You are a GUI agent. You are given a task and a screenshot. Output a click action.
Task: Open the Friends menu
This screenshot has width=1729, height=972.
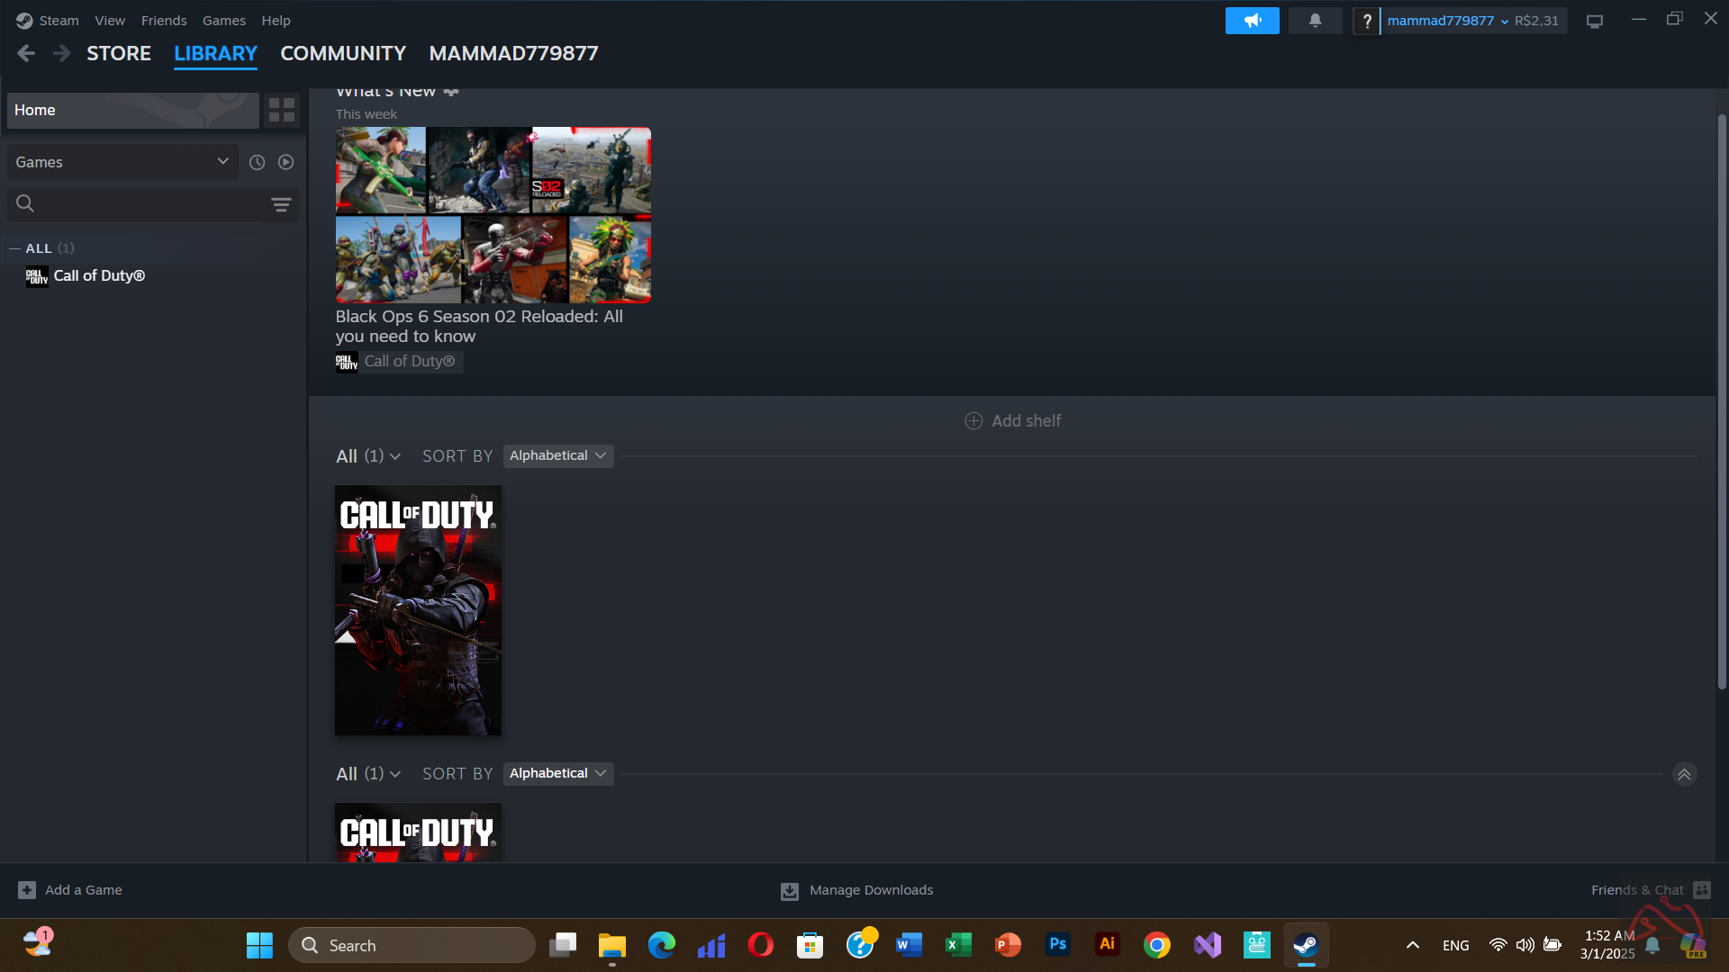coord(163,20)
